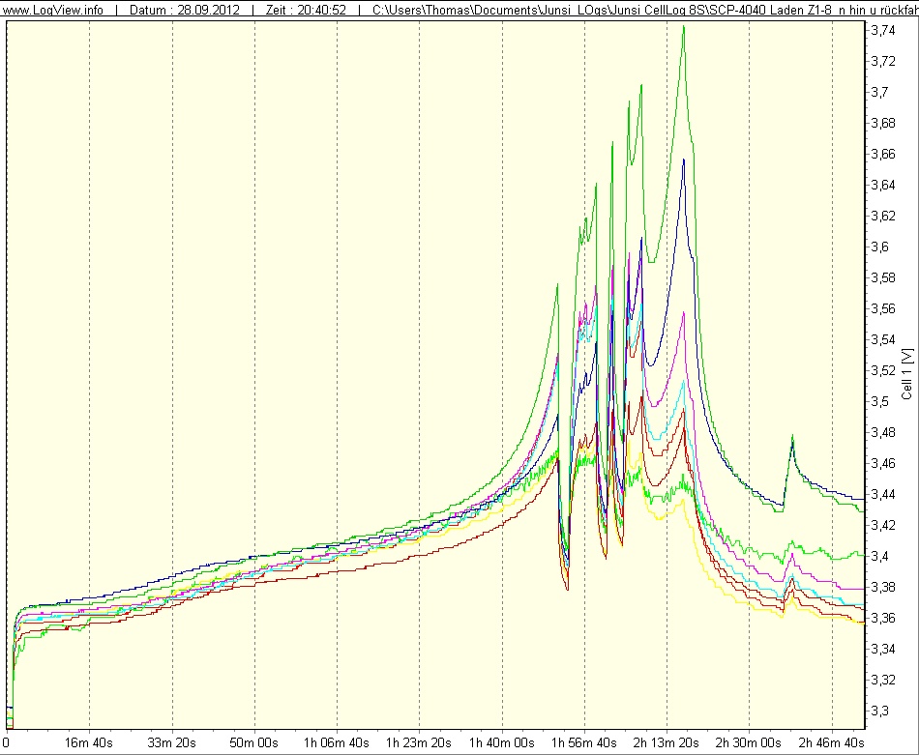Viewport: 919px width, 755px height.
Task: Click the 0 origin label on time axis
Action: tap(7, 742)
